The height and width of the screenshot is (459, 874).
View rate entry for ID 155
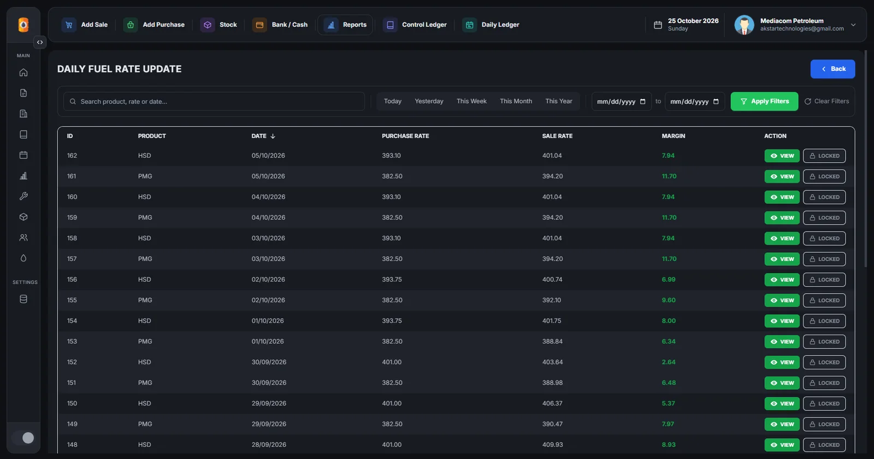[782, 301]
